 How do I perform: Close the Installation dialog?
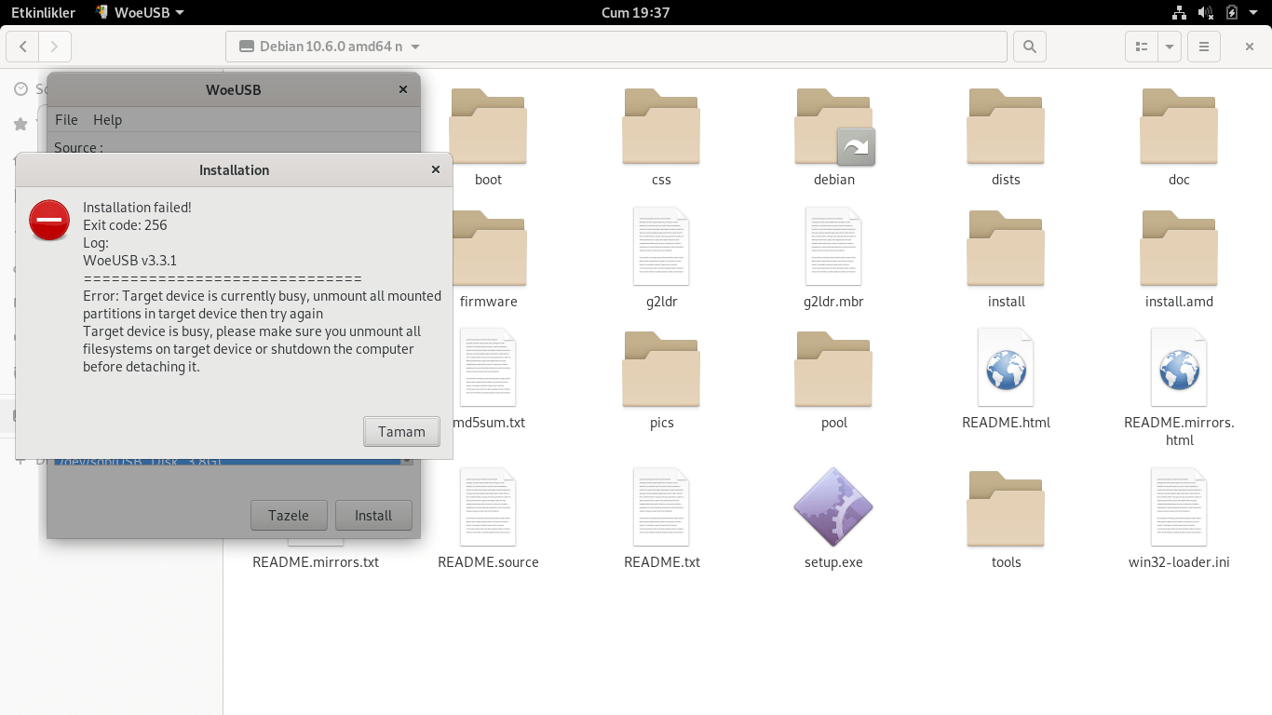tap(435, 169)
